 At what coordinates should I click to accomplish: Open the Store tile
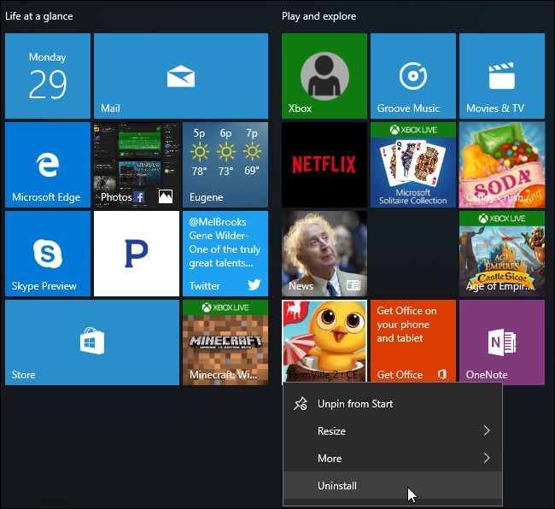[92, 342]
